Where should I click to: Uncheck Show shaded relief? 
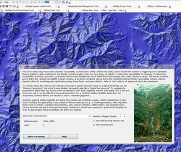[94, 125]
